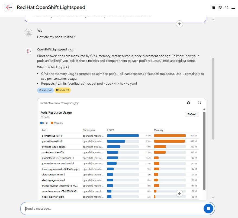238x218 pixels.
Task: Jump to bottom with the down-arrow button
Action: 179,193
